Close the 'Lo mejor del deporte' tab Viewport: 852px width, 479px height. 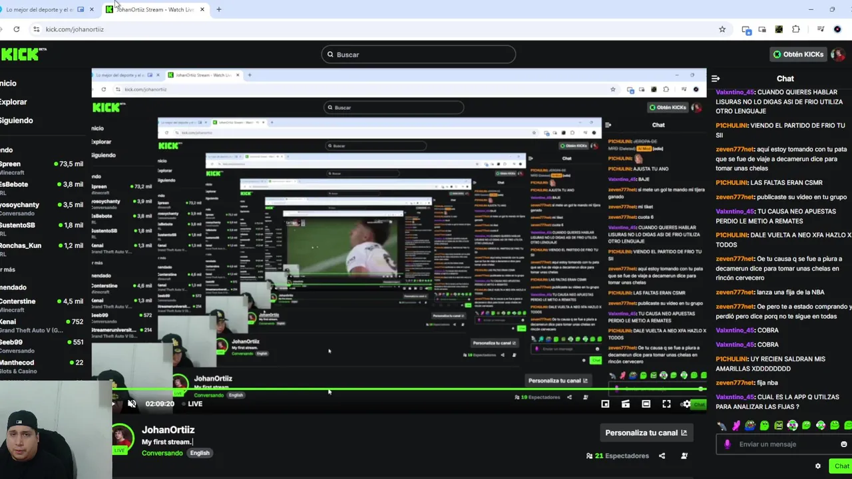pos(91,9)
